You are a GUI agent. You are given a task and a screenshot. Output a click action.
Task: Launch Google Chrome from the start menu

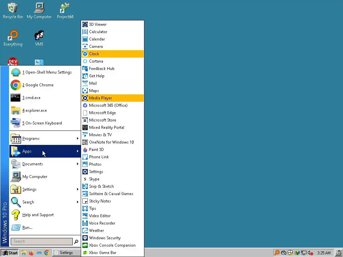(45, 85)
